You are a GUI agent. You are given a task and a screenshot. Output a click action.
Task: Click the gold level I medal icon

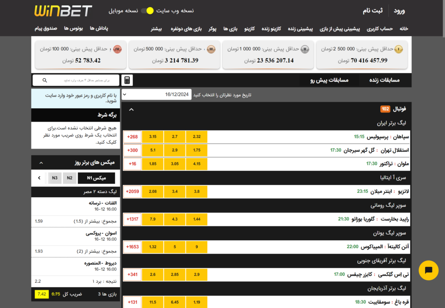[x=399, y=49]
